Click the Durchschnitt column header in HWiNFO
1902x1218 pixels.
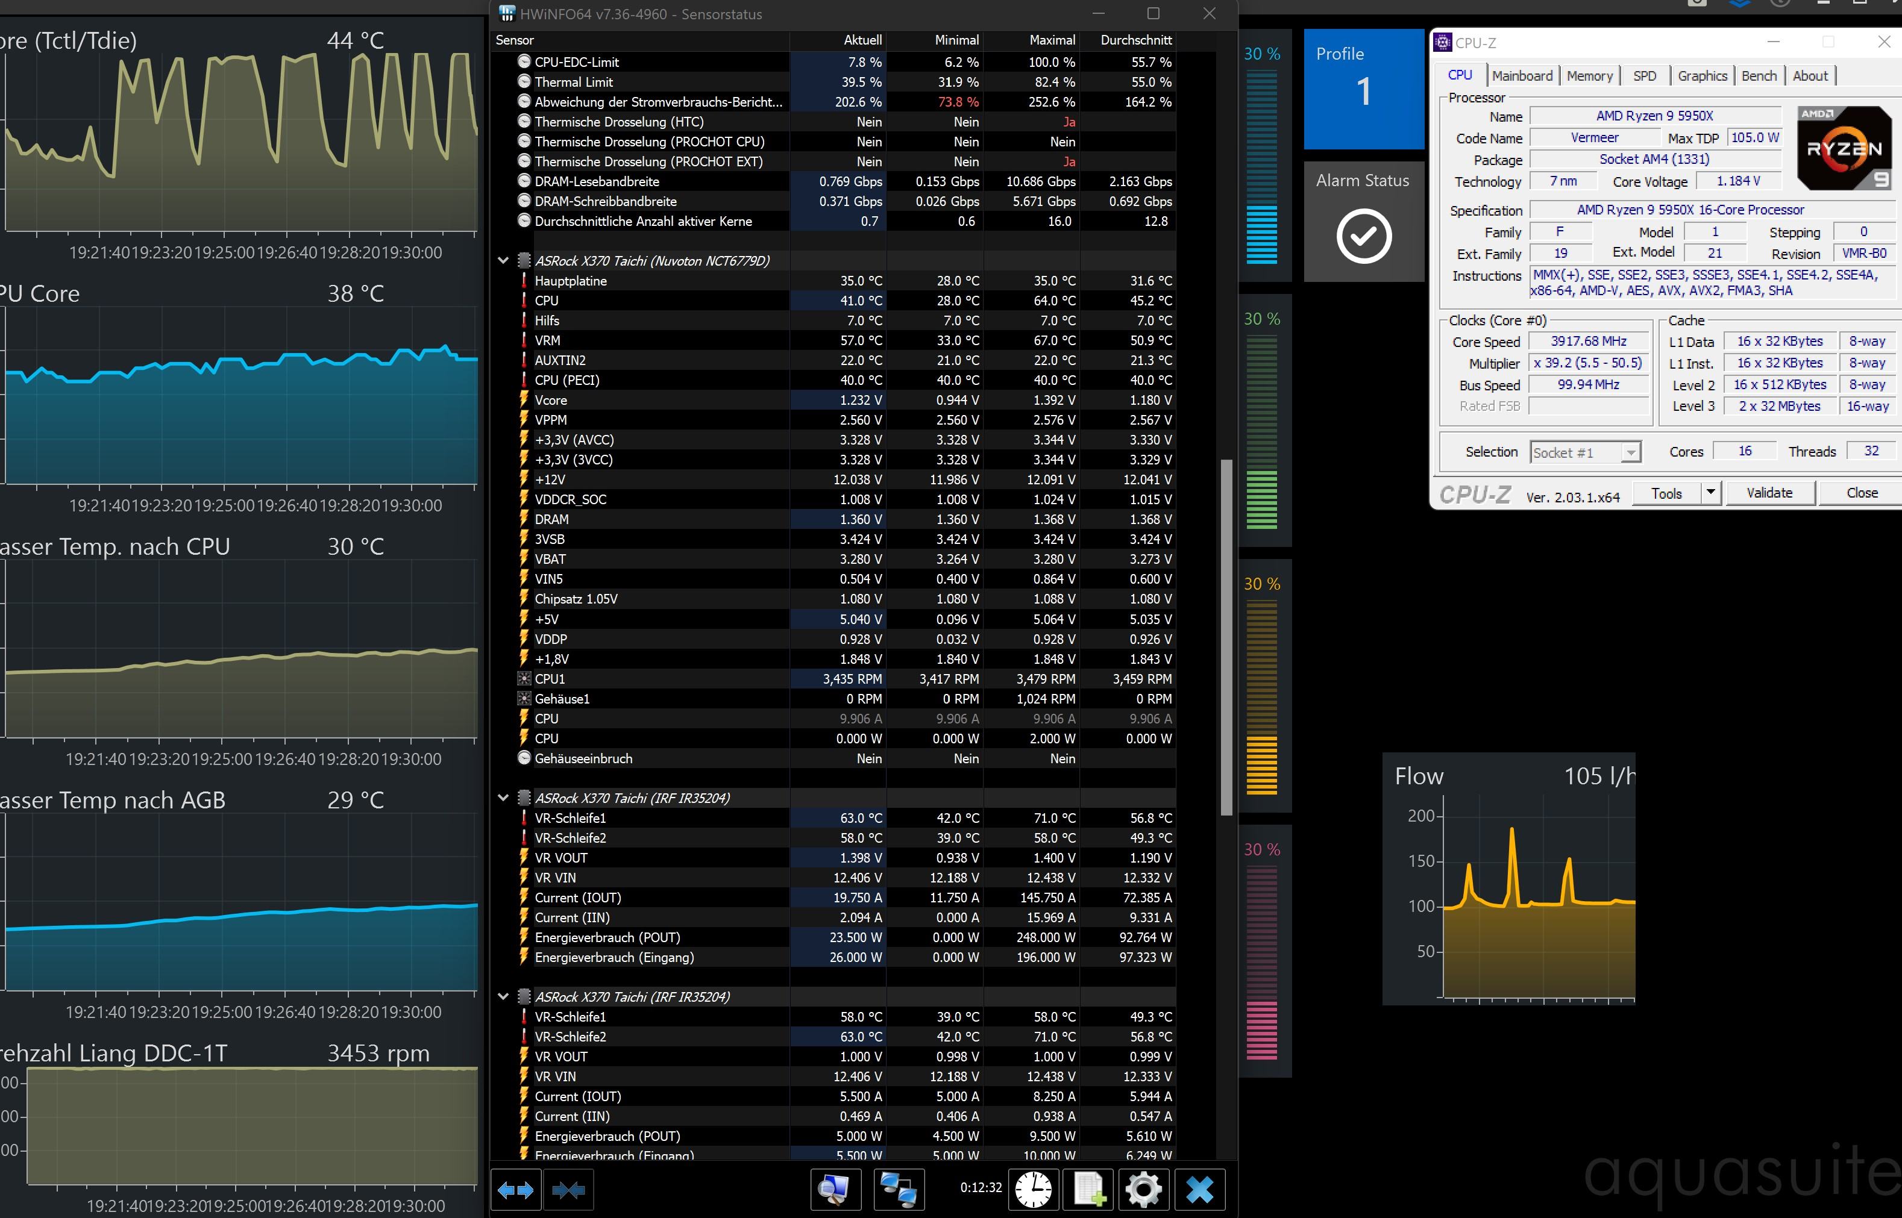(1128, 40)
